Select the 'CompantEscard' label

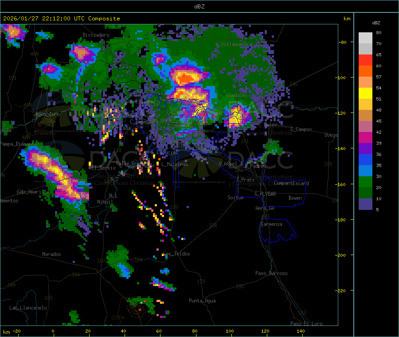point(291,183)
